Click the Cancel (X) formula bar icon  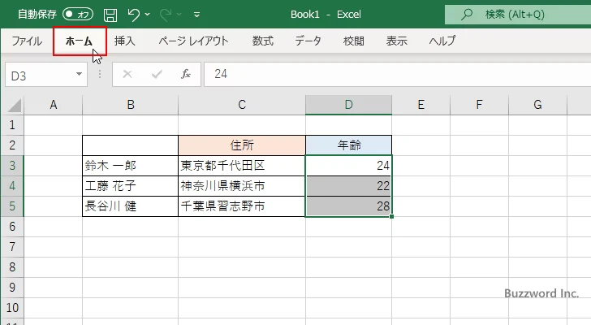[127, 74]
